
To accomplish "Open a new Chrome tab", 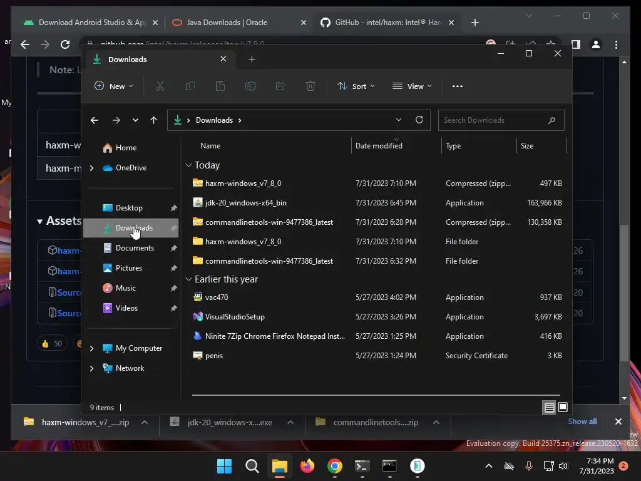I will pos(474,23).
